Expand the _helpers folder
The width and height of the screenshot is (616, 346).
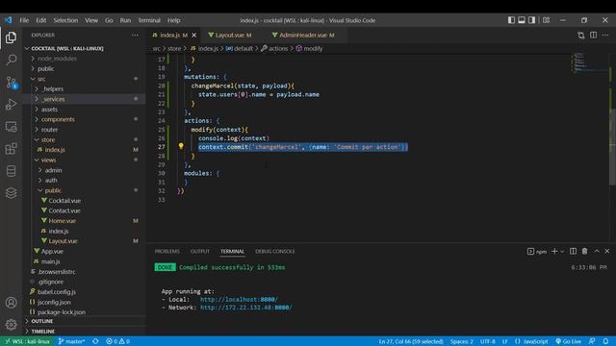tap(84, 89)
